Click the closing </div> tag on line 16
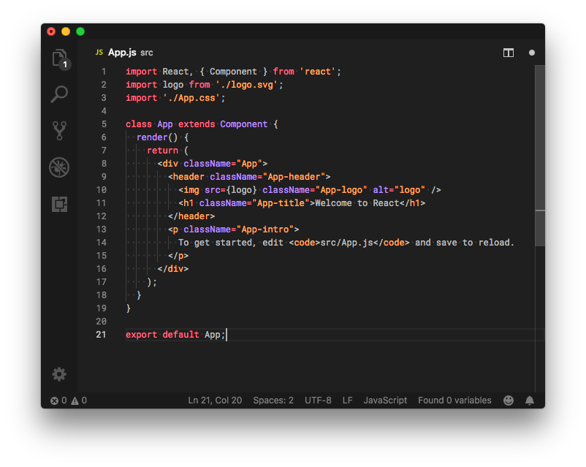586x467 pixels. (173, 269)
